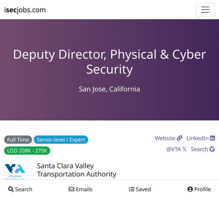
Task: Open the @VTA X profile link
Action: click(x=176, y=149)
